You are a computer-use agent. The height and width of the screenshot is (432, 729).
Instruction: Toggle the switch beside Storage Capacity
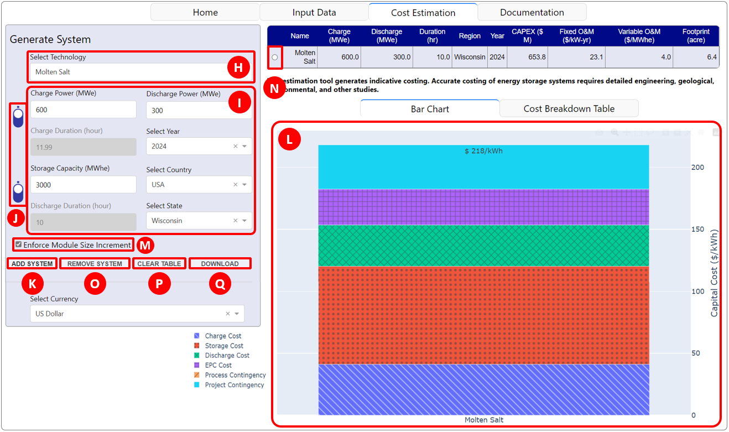[x=18, y=192]
